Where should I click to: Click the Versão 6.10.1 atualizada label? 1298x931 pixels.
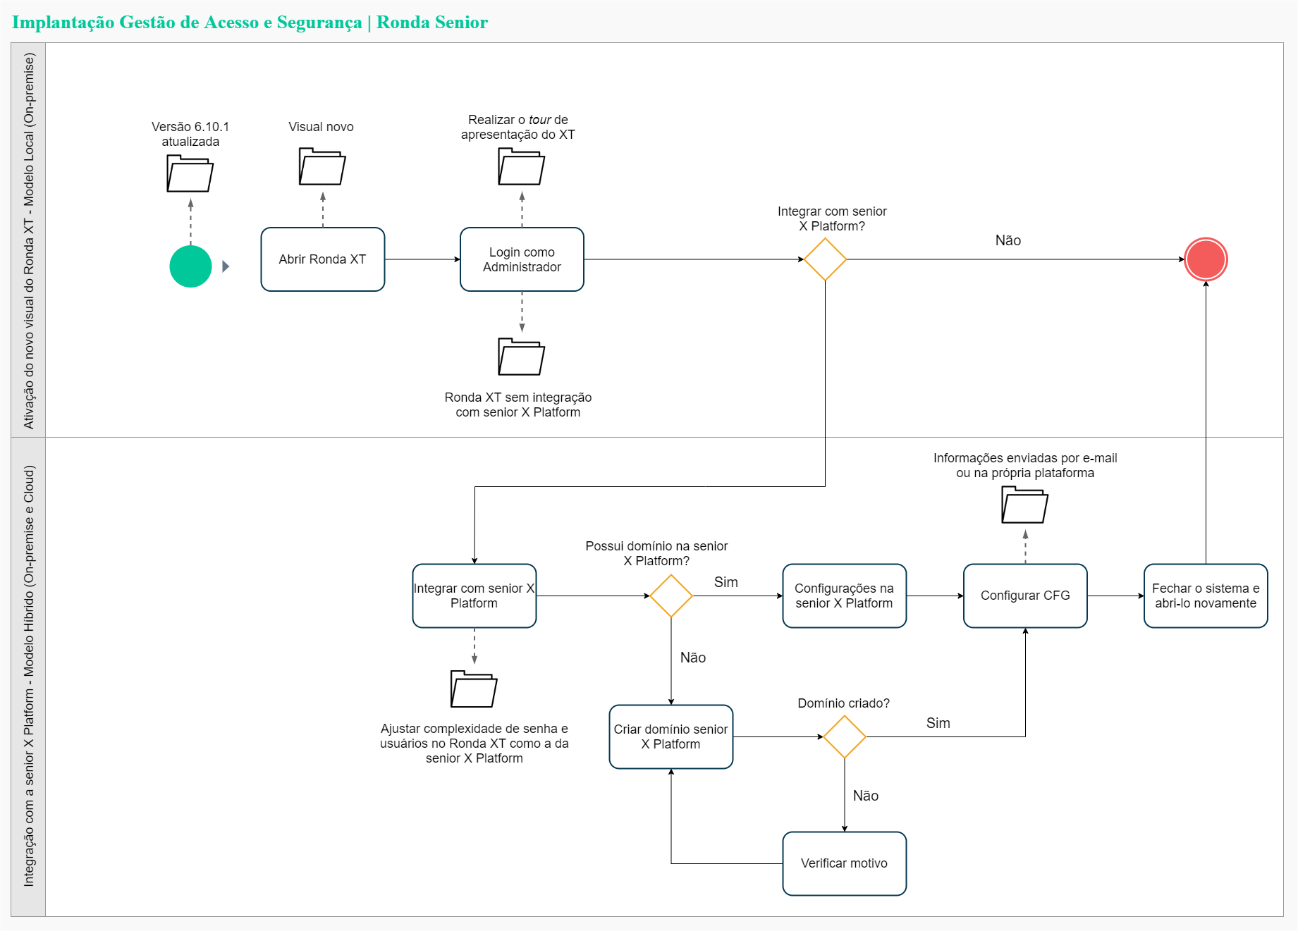point(190,134)
